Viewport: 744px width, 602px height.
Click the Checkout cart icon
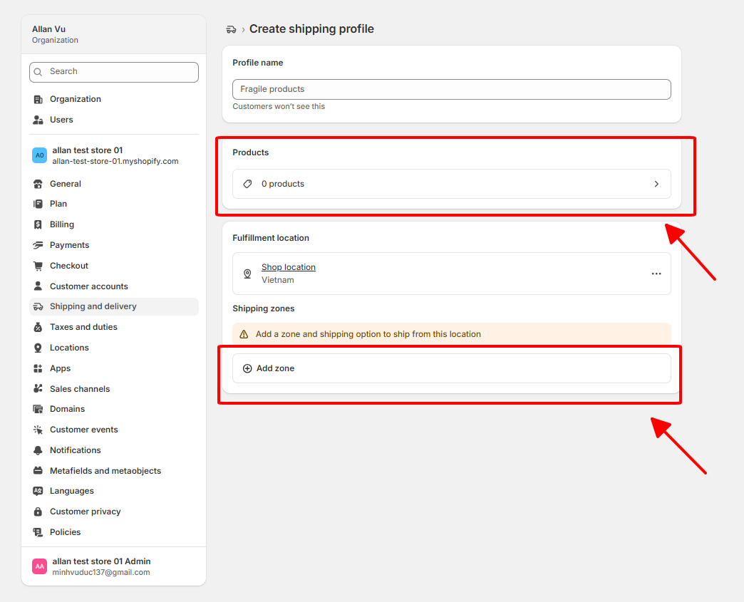point(38,266)
